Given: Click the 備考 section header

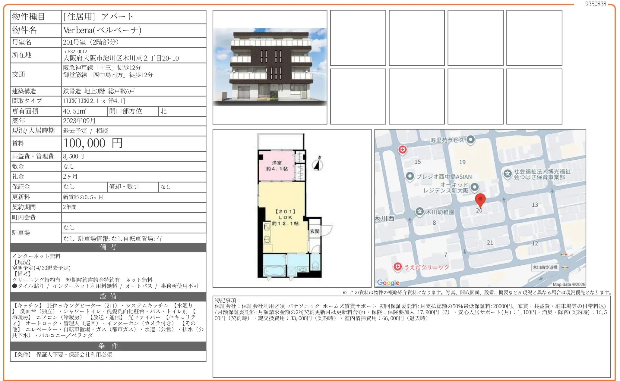Looking at the screenshot, I should (x=108, y=247).
